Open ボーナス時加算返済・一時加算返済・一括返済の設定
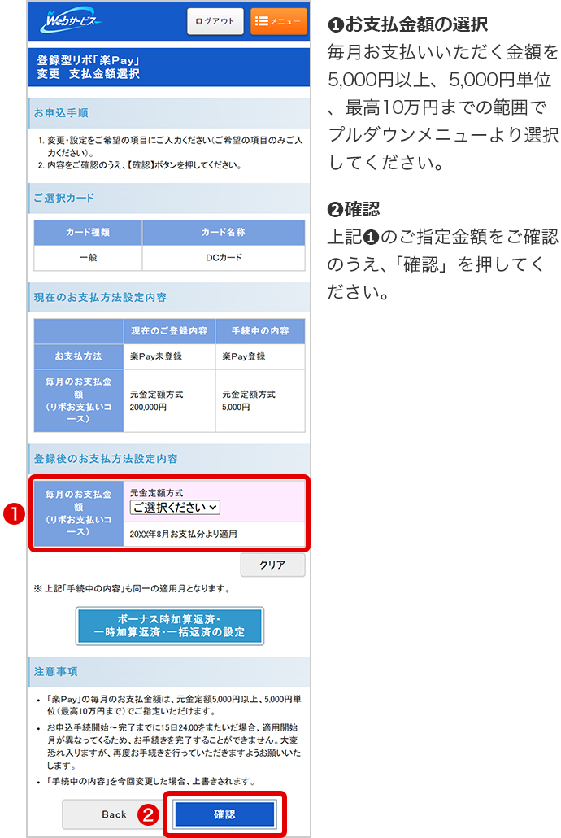561x838 pixels. coord(169,626)
